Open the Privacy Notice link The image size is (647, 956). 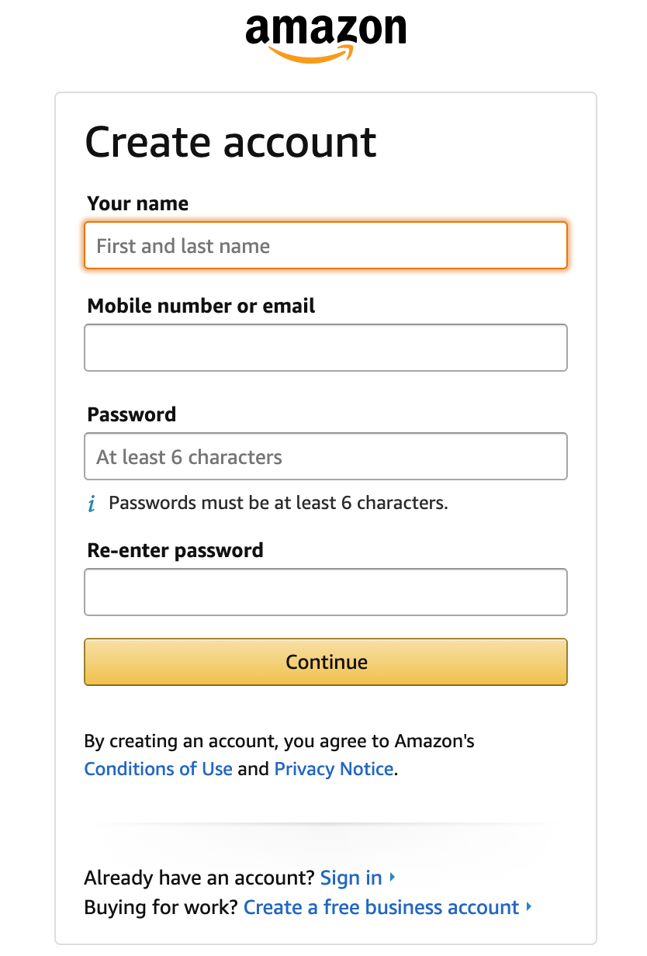(x=334, y=769)
